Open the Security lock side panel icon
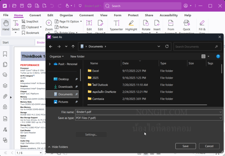The image size is (225, 156). click(5, 107)
